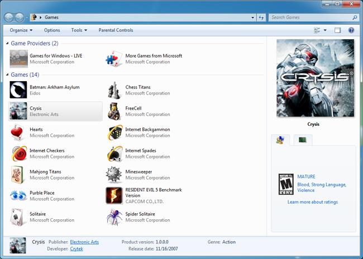
Task: Open More Games from Microsoft puzzle icon
Action: (x=114, y=59)
